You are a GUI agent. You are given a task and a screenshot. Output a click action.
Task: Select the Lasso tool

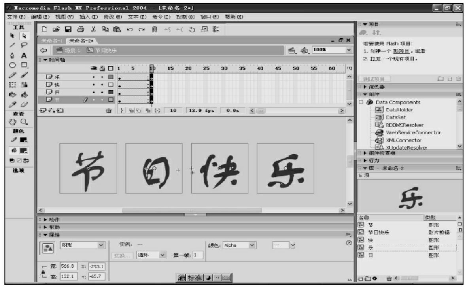click(24, 45)
